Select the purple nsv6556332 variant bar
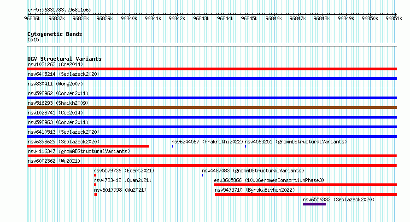This screenshot has width=410, height=222. (x=315, y=204)
